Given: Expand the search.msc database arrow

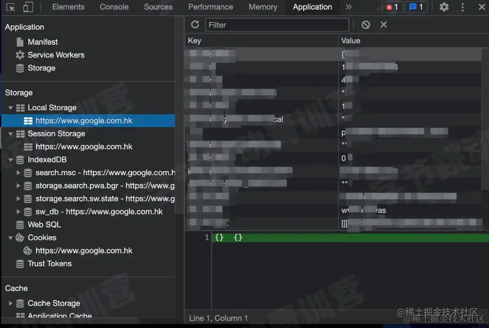Looking at the screenshot, I should [18, 173].
